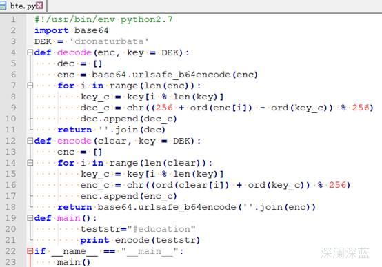Image resolution: width=382 pixels, height=267 pixels.
Task: Click 'range(len(enc))' on line 7
Action: [x=152, y=86]
